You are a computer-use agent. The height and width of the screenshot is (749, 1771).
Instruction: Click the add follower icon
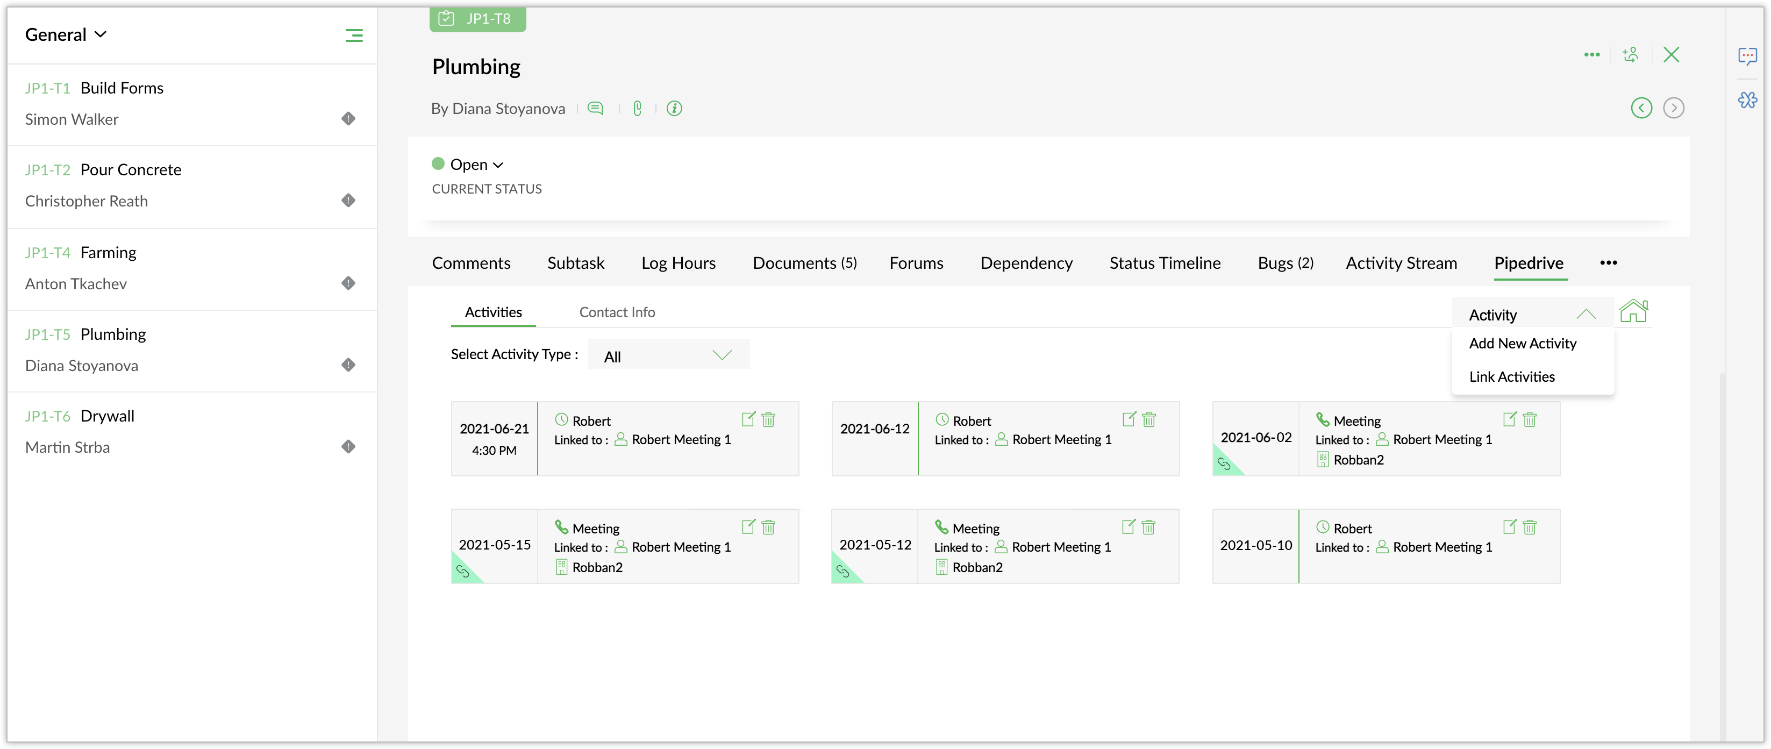point(1630,54)
